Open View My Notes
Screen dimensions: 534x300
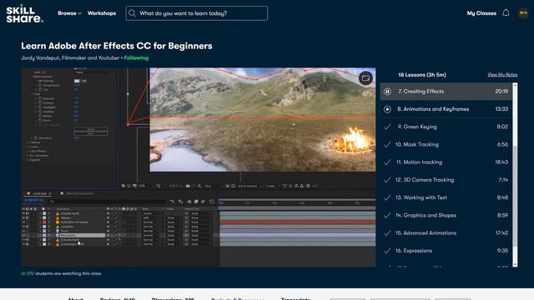[502, 74]
